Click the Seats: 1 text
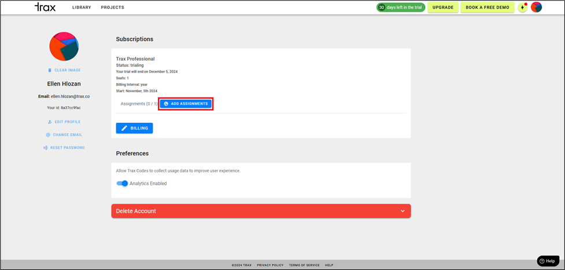The image size is (565, 270). pos(123,78)
